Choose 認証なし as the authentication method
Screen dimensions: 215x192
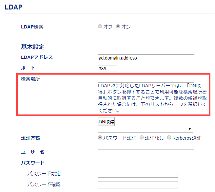[x=142, y=138]
